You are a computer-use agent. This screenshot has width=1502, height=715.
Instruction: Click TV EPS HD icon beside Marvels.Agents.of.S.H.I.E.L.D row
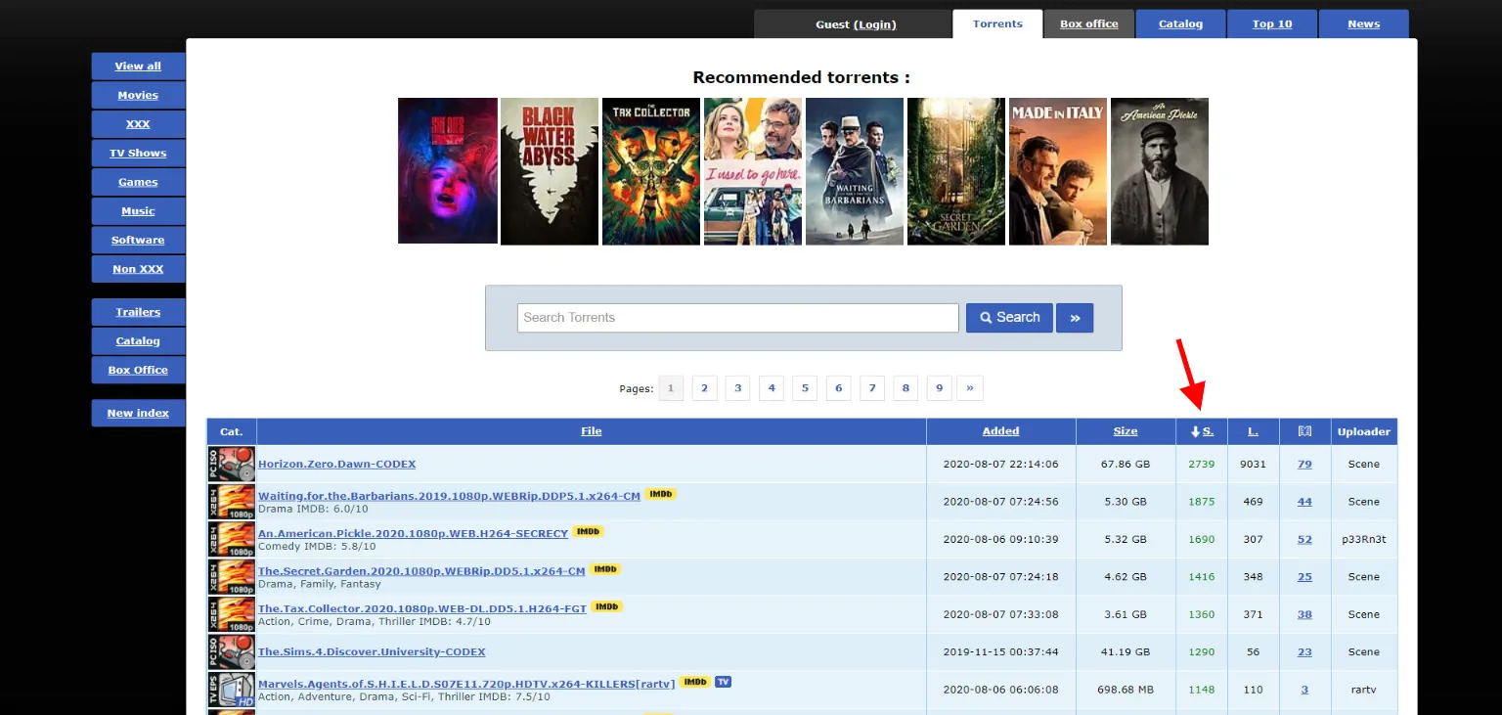point(232,690)
